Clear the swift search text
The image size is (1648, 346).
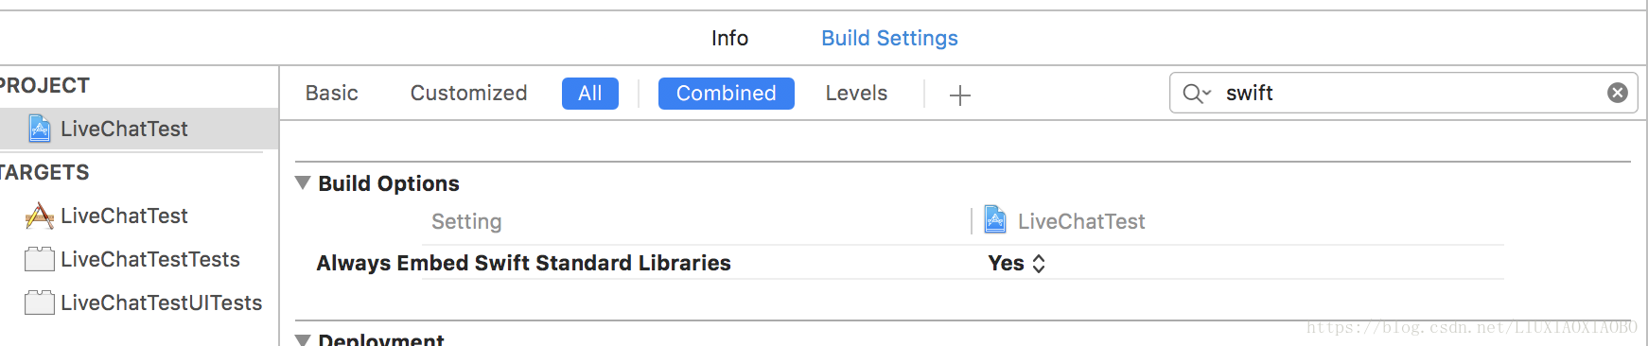(1618, 93)
